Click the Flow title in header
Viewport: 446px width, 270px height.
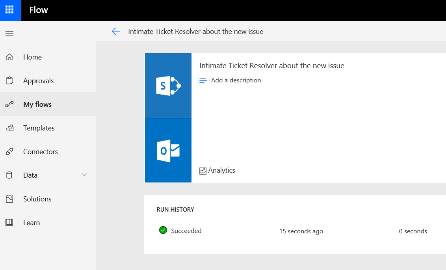tap(39, 10)
